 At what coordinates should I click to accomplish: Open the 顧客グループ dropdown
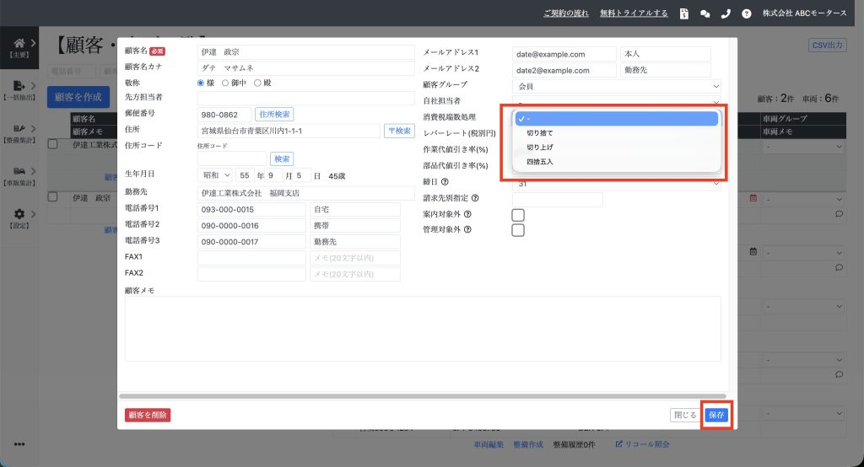617,86
